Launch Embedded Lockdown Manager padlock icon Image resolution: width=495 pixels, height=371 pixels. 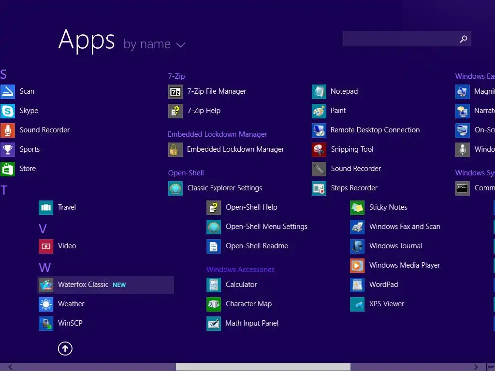coord(175,149)
